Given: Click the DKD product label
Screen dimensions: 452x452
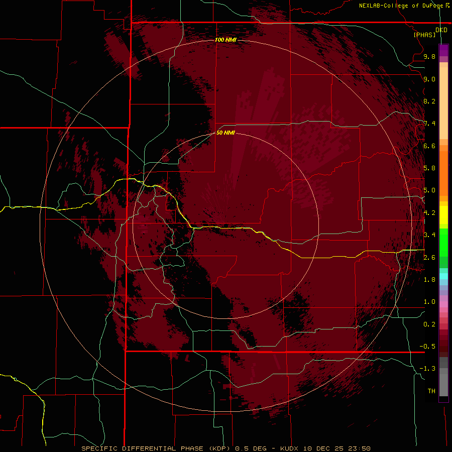Looking at the screenshot, I should click(441, 30).
